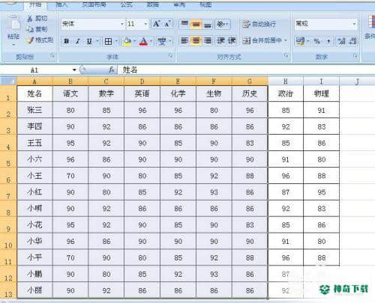Screen dimensions: 375x303
Task: Switch to the Home (开始) tab
Action: [x=35, y=4]
